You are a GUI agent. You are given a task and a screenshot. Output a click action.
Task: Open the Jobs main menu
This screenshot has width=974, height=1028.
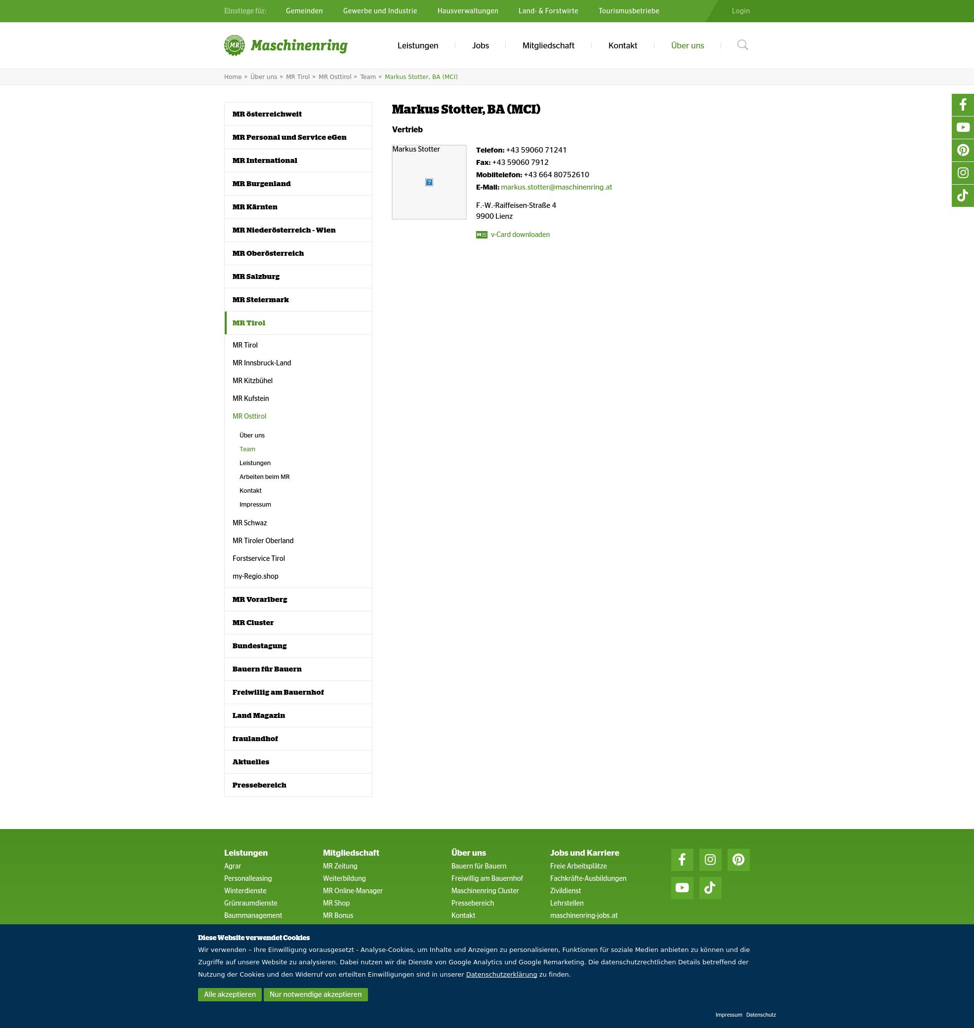point(480,45)
